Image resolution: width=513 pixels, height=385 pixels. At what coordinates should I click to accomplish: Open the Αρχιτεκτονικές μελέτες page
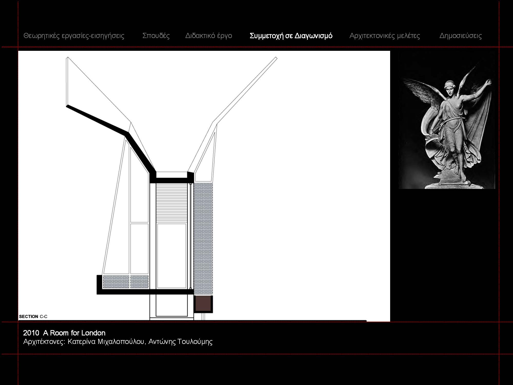(384, 36)
